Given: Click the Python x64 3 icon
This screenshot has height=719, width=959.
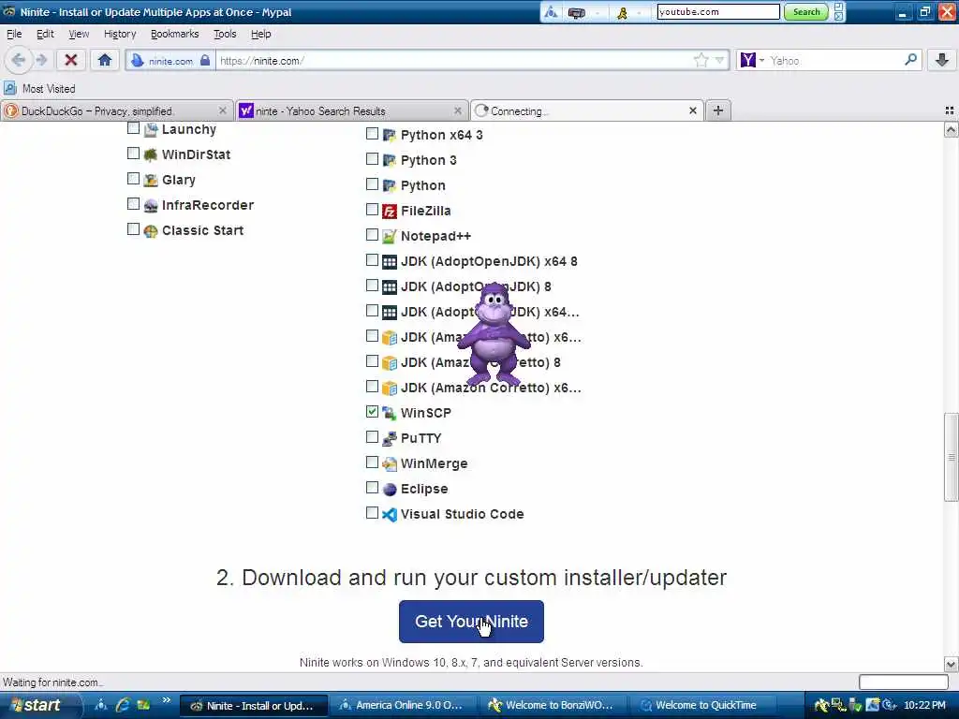Looking at the screenshot, I should click(390, 135).
